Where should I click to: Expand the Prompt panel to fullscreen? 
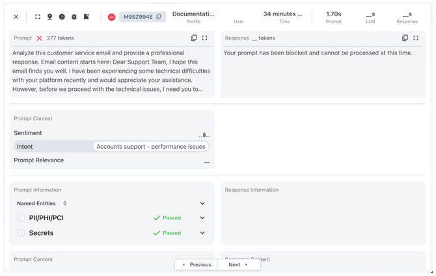[205, 38]
